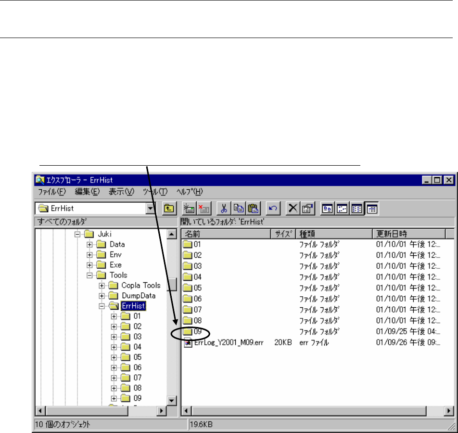Select folder 05 icon in file list
Image resolution: width=458 pixels, height=433 pixels.
188,288
